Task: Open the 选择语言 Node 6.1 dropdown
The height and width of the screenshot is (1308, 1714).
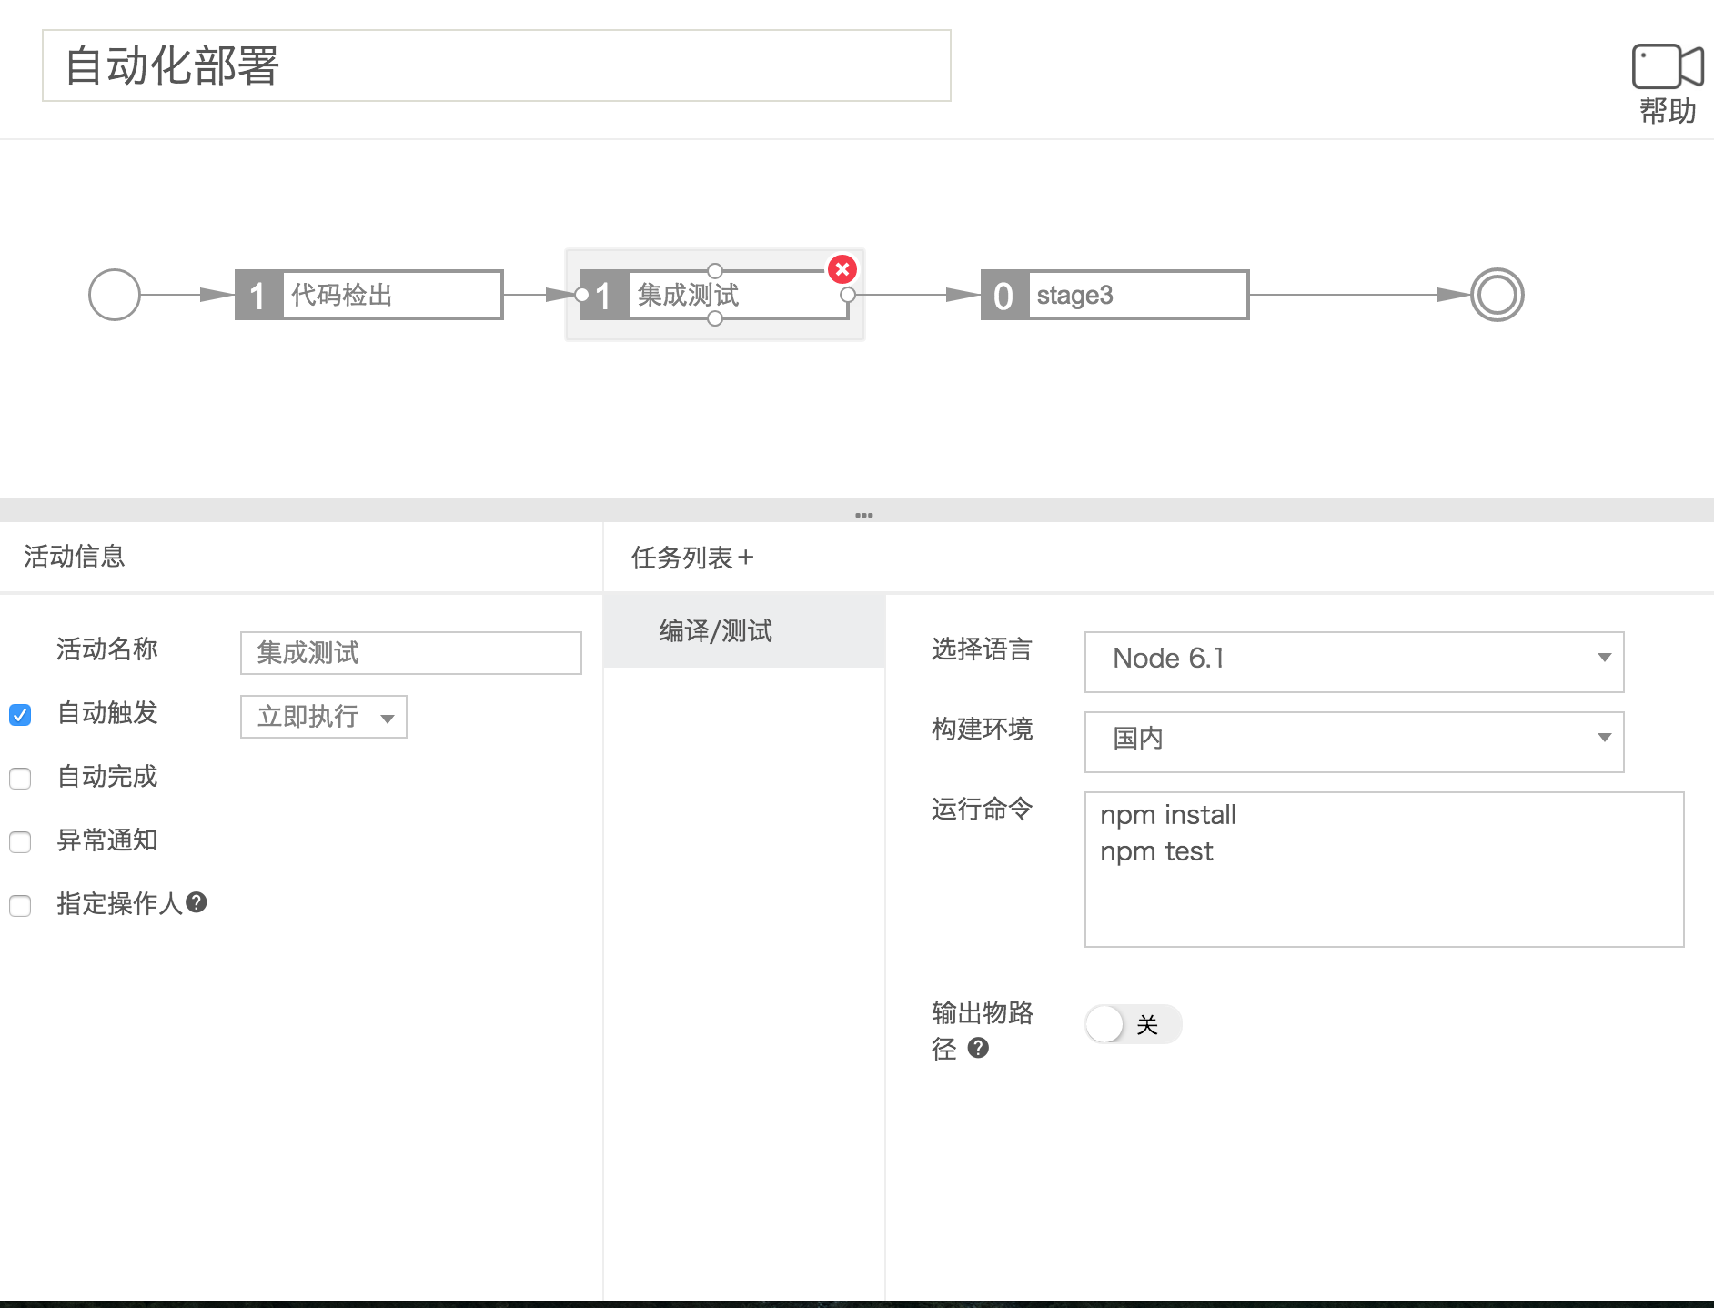Action: pyautogui.click(x=1354, y=659)
